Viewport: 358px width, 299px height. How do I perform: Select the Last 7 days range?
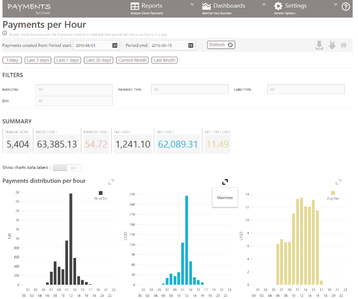pyautogui.click(x=67, y=60)
